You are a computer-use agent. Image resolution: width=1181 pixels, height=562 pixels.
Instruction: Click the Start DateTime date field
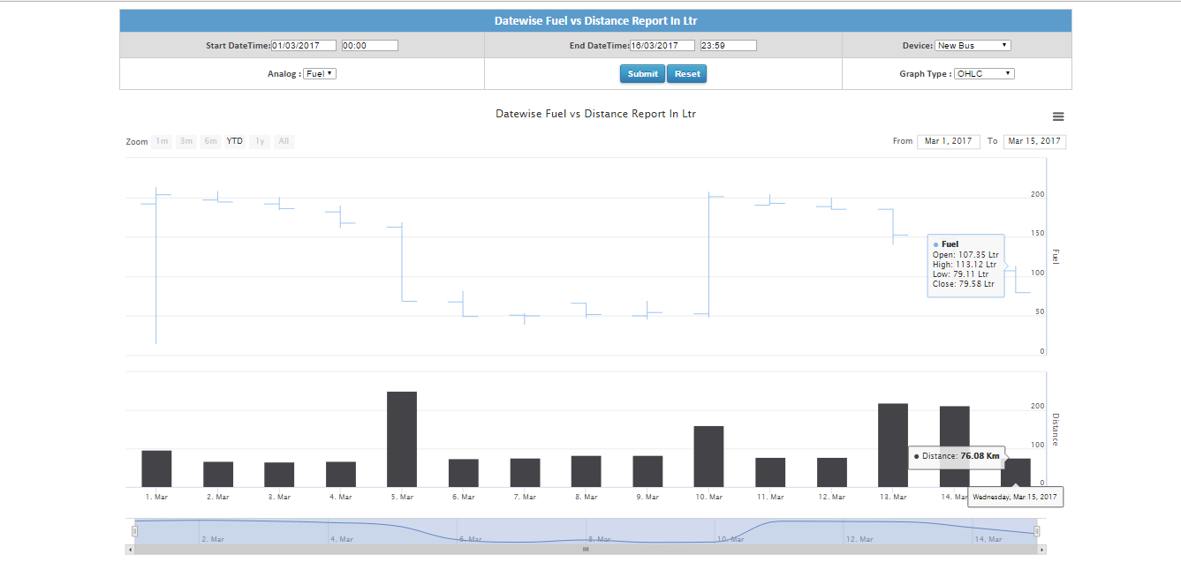click(304, 45)
